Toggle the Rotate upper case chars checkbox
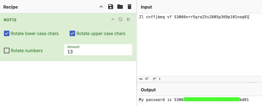 72,33
